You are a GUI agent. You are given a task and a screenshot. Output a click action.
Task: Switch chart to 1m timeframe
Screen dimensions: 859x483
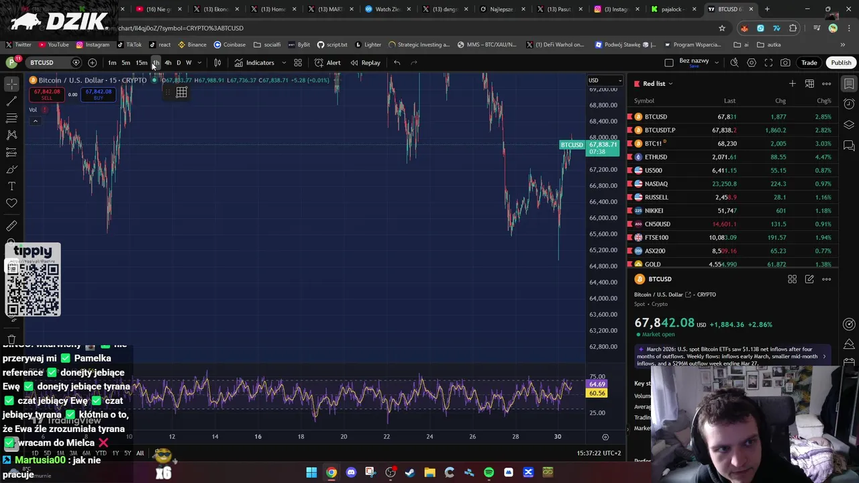(x=112, y=62)
